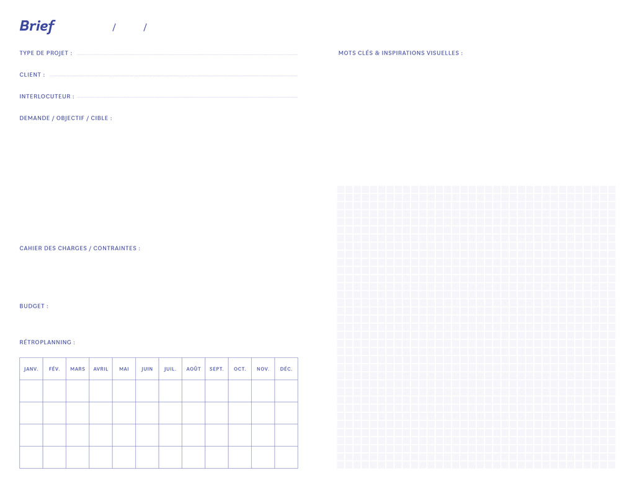Click the MARS column header
The image size is (635, 488).
click(x=78, y=369)
